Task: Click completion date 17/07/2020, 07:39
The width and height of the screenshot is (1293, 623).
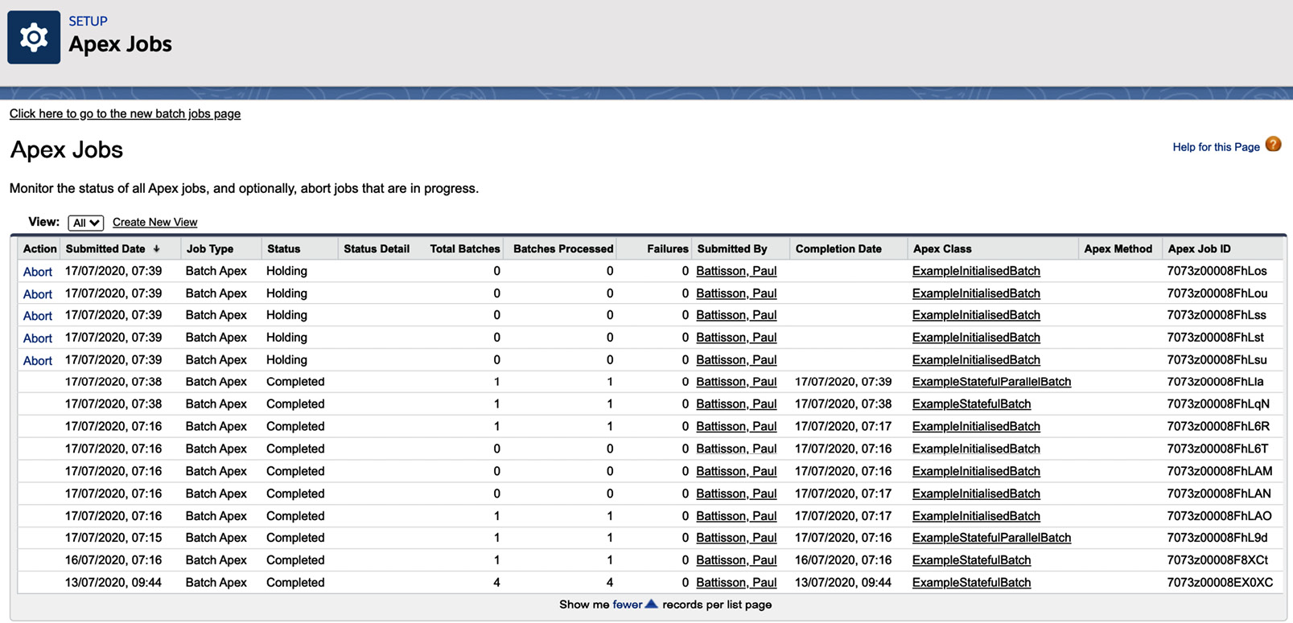Action: tap(843, 382)
